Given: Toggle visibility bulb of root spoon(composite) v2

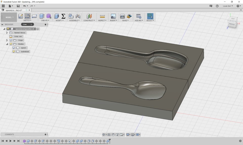Looking at the screenshot, I should 8,29.
